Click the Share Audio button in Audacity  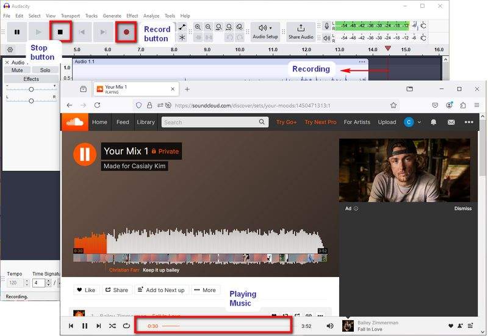pyautogui.click(x=301, y=32)
